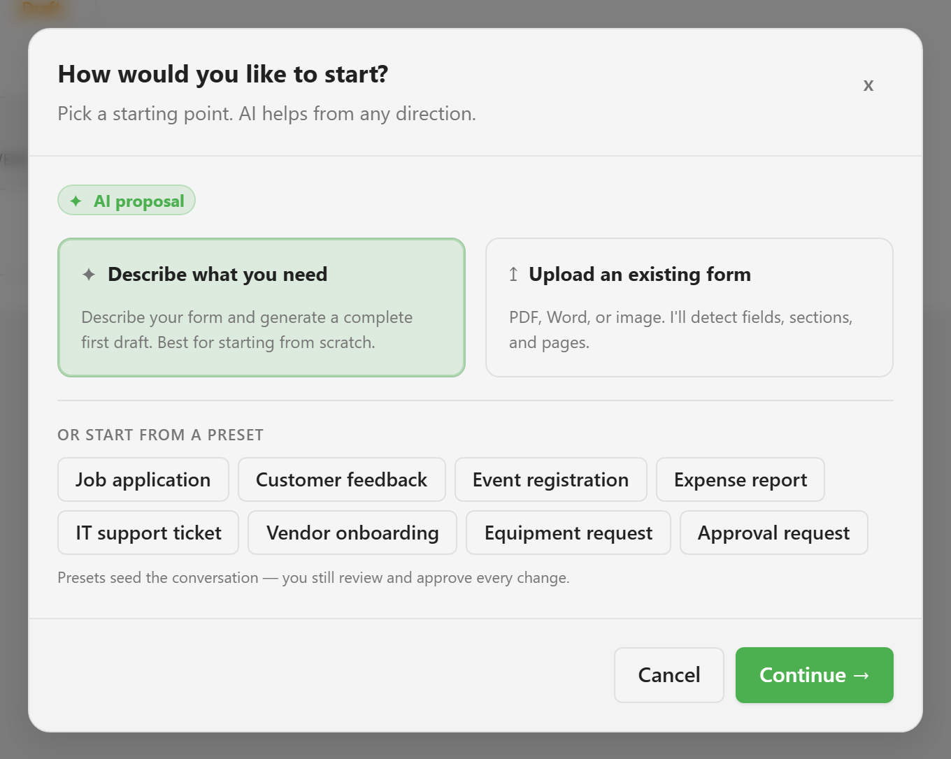Click the sparkle icon beside Describe what you need
The height and width of the screenshot is (759, 951).
tap(89, 275)
